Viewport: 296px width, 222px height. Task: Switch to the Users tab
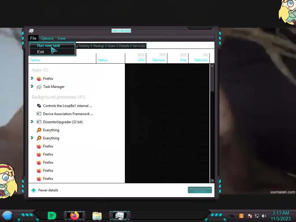pos(112,46)
